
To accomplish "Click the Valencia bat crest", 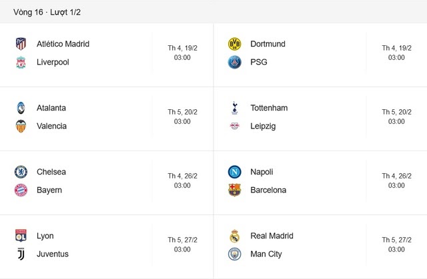I will [x=20, y=127].
